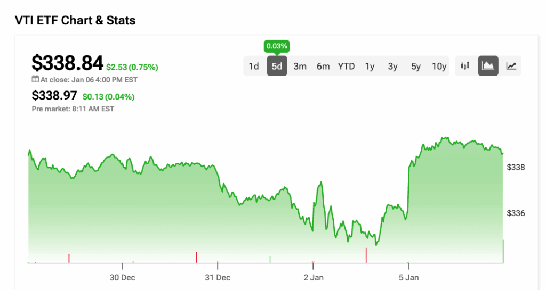The image size is (546, 290).
Task: Show the 6m chart range
Action: 323,66
